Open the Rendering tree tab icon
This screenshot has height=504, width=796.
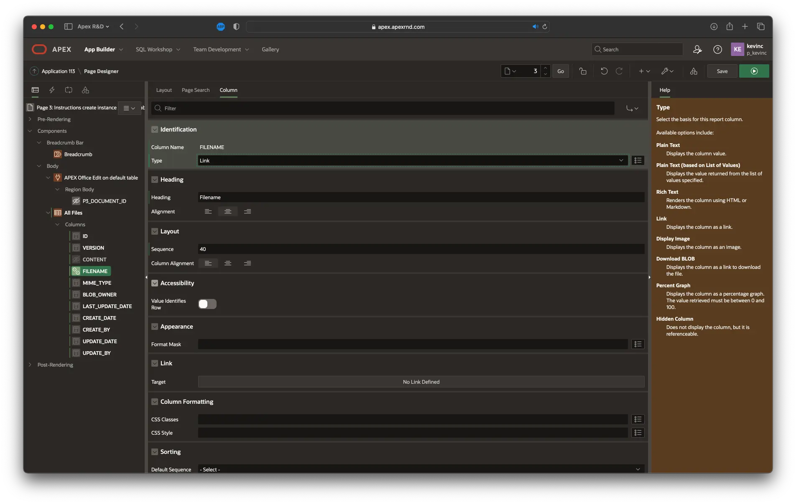click(x=35, y=90)
